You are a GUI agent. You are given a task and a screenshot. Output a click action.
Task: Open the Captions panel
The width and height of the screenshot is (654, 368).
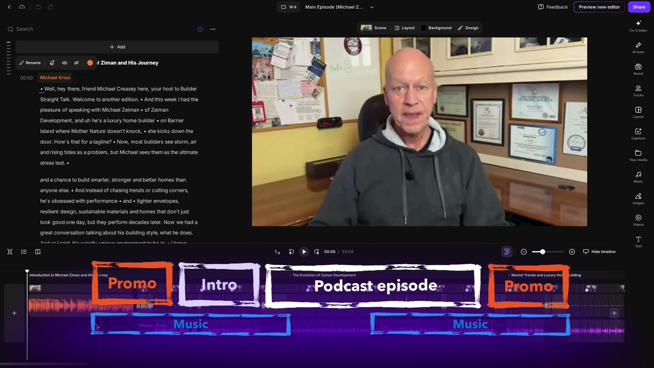pos(638,134)
